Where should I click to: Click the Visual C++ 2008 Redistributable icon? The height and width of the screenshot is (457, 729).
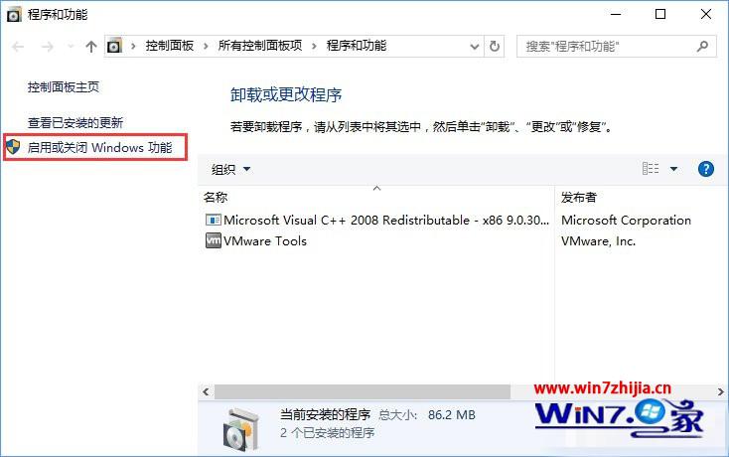pos(213,220)
